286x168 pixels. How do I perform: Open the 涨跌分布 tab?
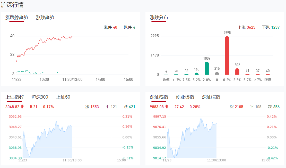[159, 18]
